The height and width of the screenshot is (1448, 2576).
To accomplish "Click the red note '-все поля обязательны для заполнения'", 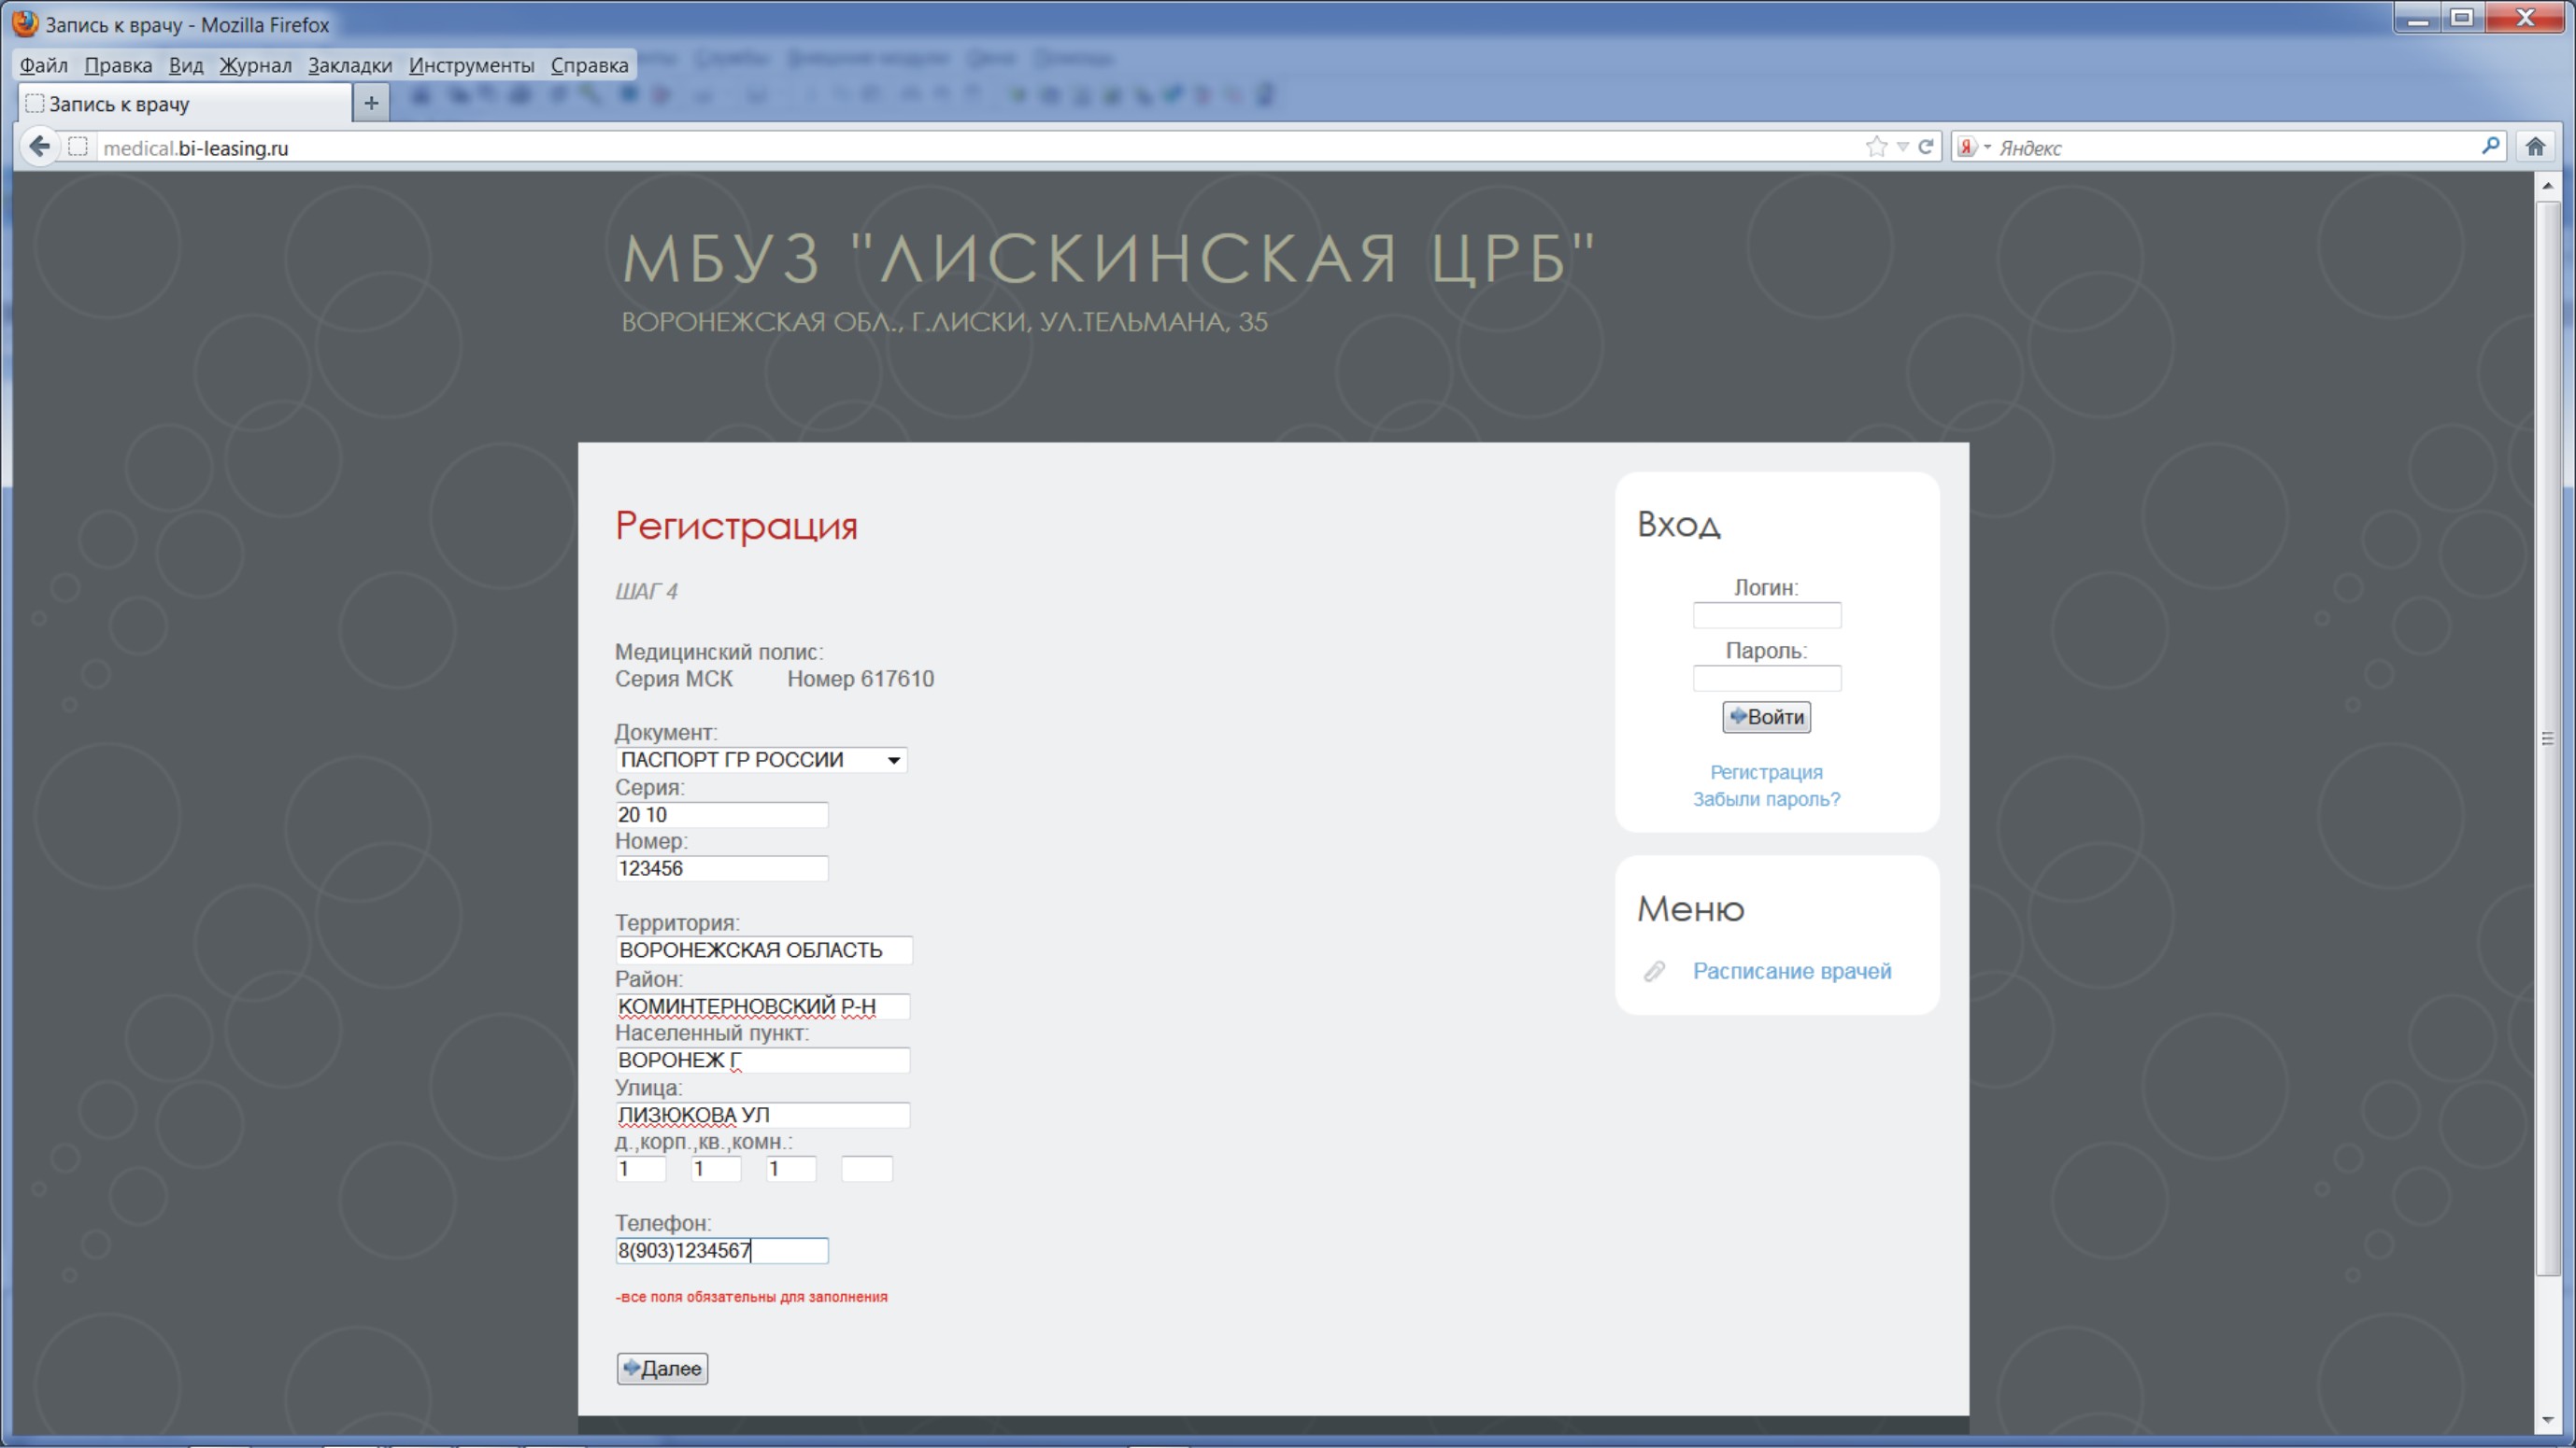I will (751, 1297).
